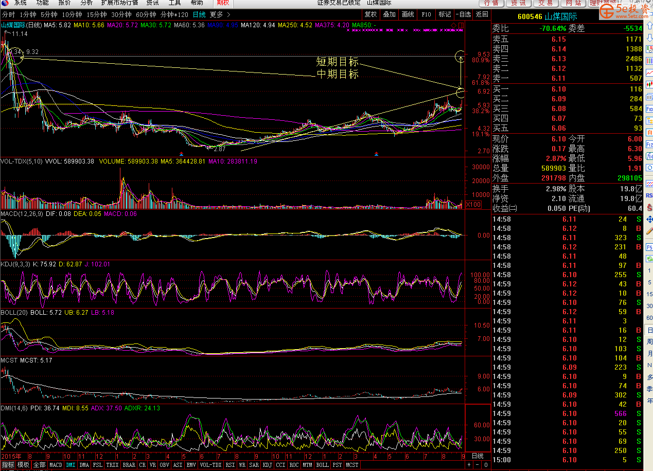The image size is (653, 471).
Task: Click the 卖一 price 6.11
Action: [559, 78]
